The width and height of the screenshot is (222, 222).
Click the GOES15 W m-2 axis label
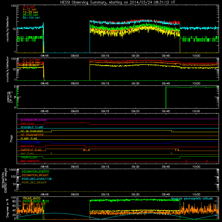click(10, 97)
